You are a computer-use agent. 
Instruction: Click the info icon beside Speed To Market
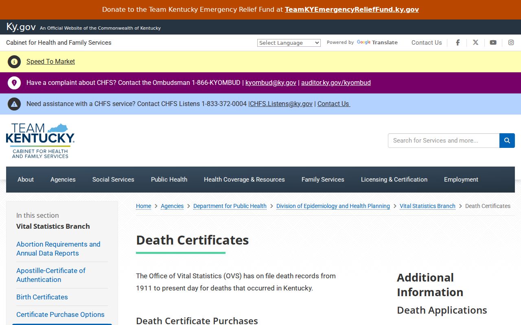click(14, 62)
